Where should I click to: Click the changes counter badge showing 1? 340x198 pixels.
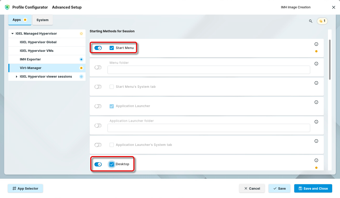[x=322, y=21]
